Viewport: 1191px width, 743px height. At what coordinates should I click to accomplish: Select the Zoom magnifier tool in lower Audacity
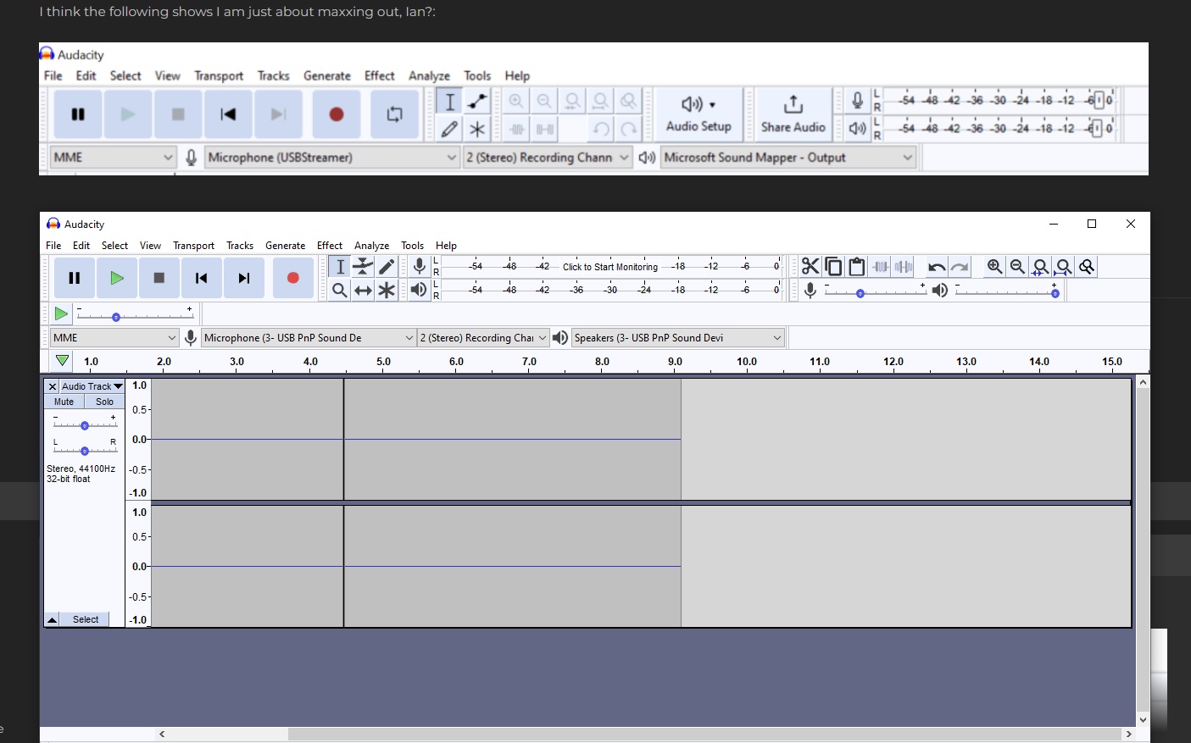click(x=339, y=291)
